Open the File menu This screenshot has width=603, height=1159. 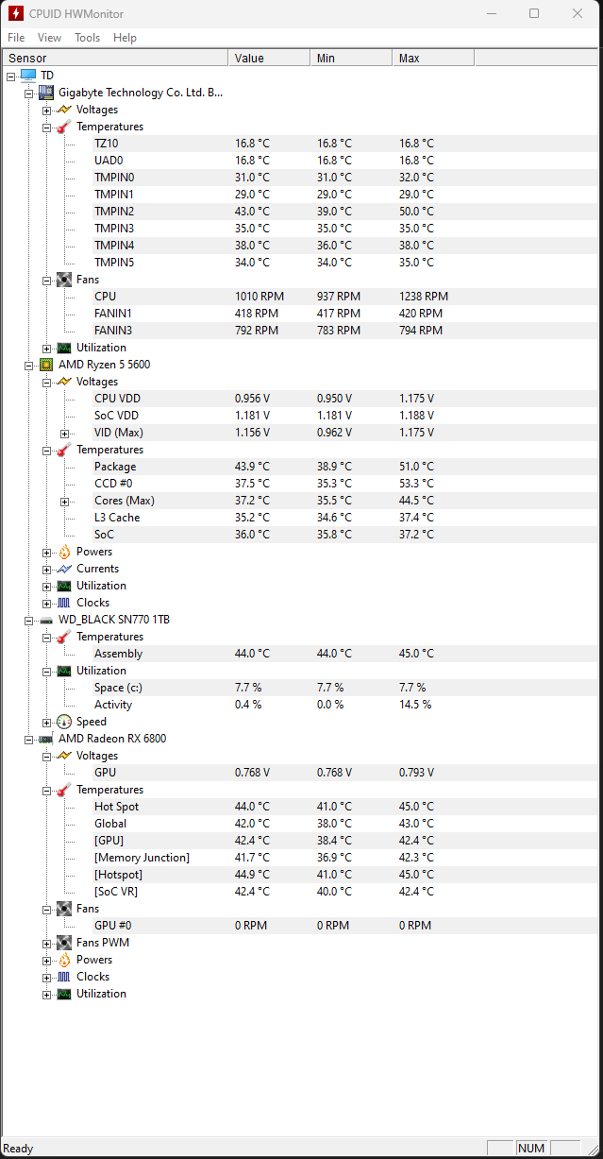coord(16,38)
